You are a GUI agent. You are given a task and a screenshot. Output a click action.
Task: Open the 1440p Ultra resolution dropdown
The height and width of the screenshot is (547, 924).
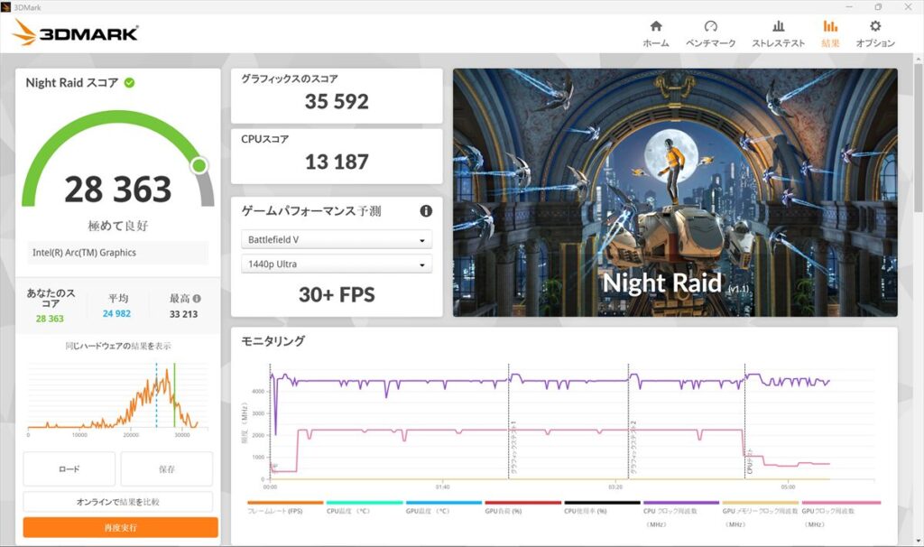(337, 264)
